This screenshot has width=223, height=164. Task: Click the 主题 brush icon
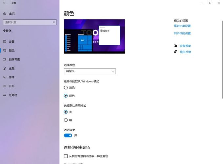pos(5,68)
